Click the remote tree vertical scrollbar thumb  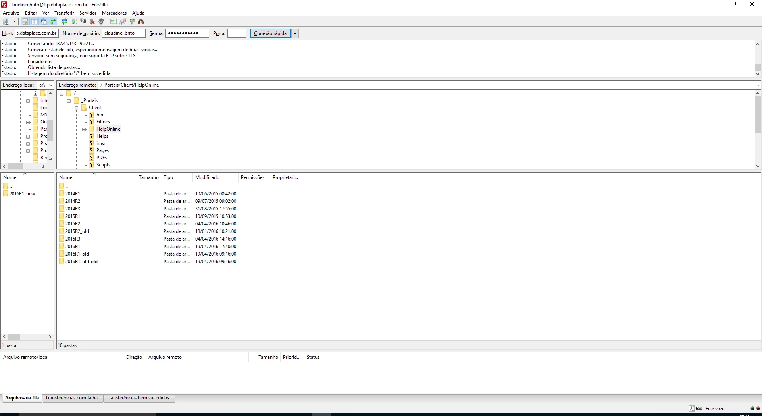click(x=758, y=115)
